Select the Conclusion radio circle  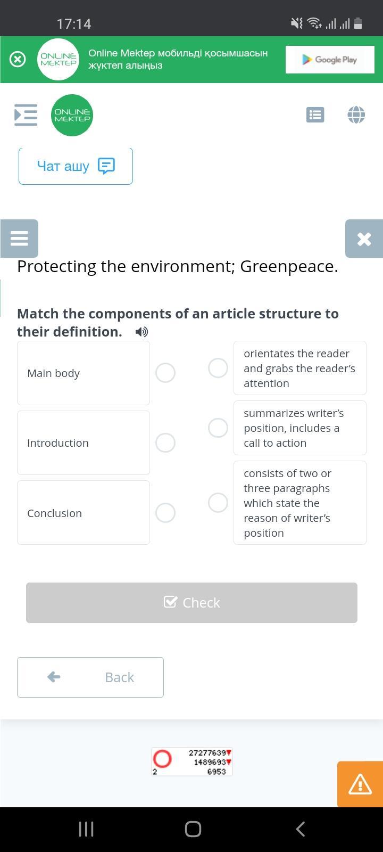pyautogui.click(x=165, y=513)
